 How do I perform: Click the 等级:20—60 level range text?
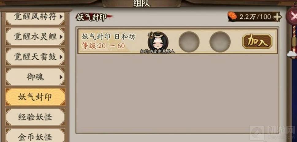coord(103,46)
